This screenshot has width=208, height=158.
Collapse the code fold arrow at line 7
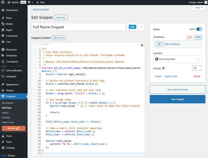click(36, 68)
